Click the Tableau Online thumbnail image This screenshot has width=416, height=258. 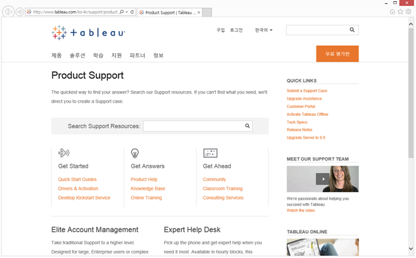tap(322, 247)
